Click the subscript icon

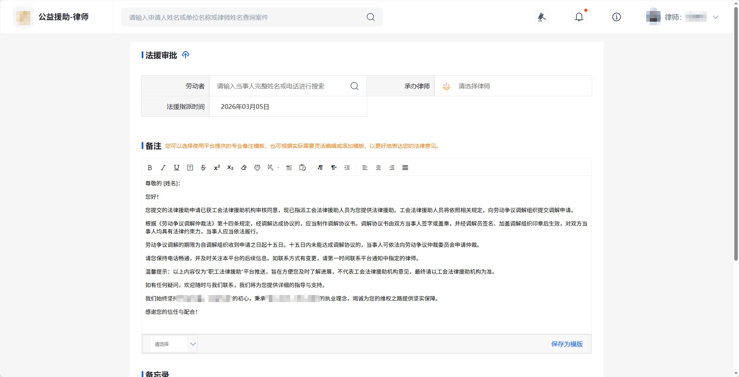click(x=230, y=168)
